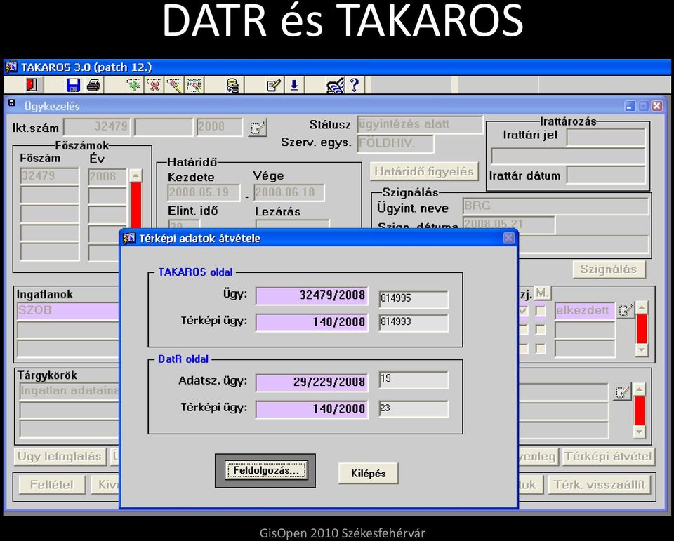674x541 pixels.
Task: Click the Ügy field showing 32479/2008
Action: 312,295
